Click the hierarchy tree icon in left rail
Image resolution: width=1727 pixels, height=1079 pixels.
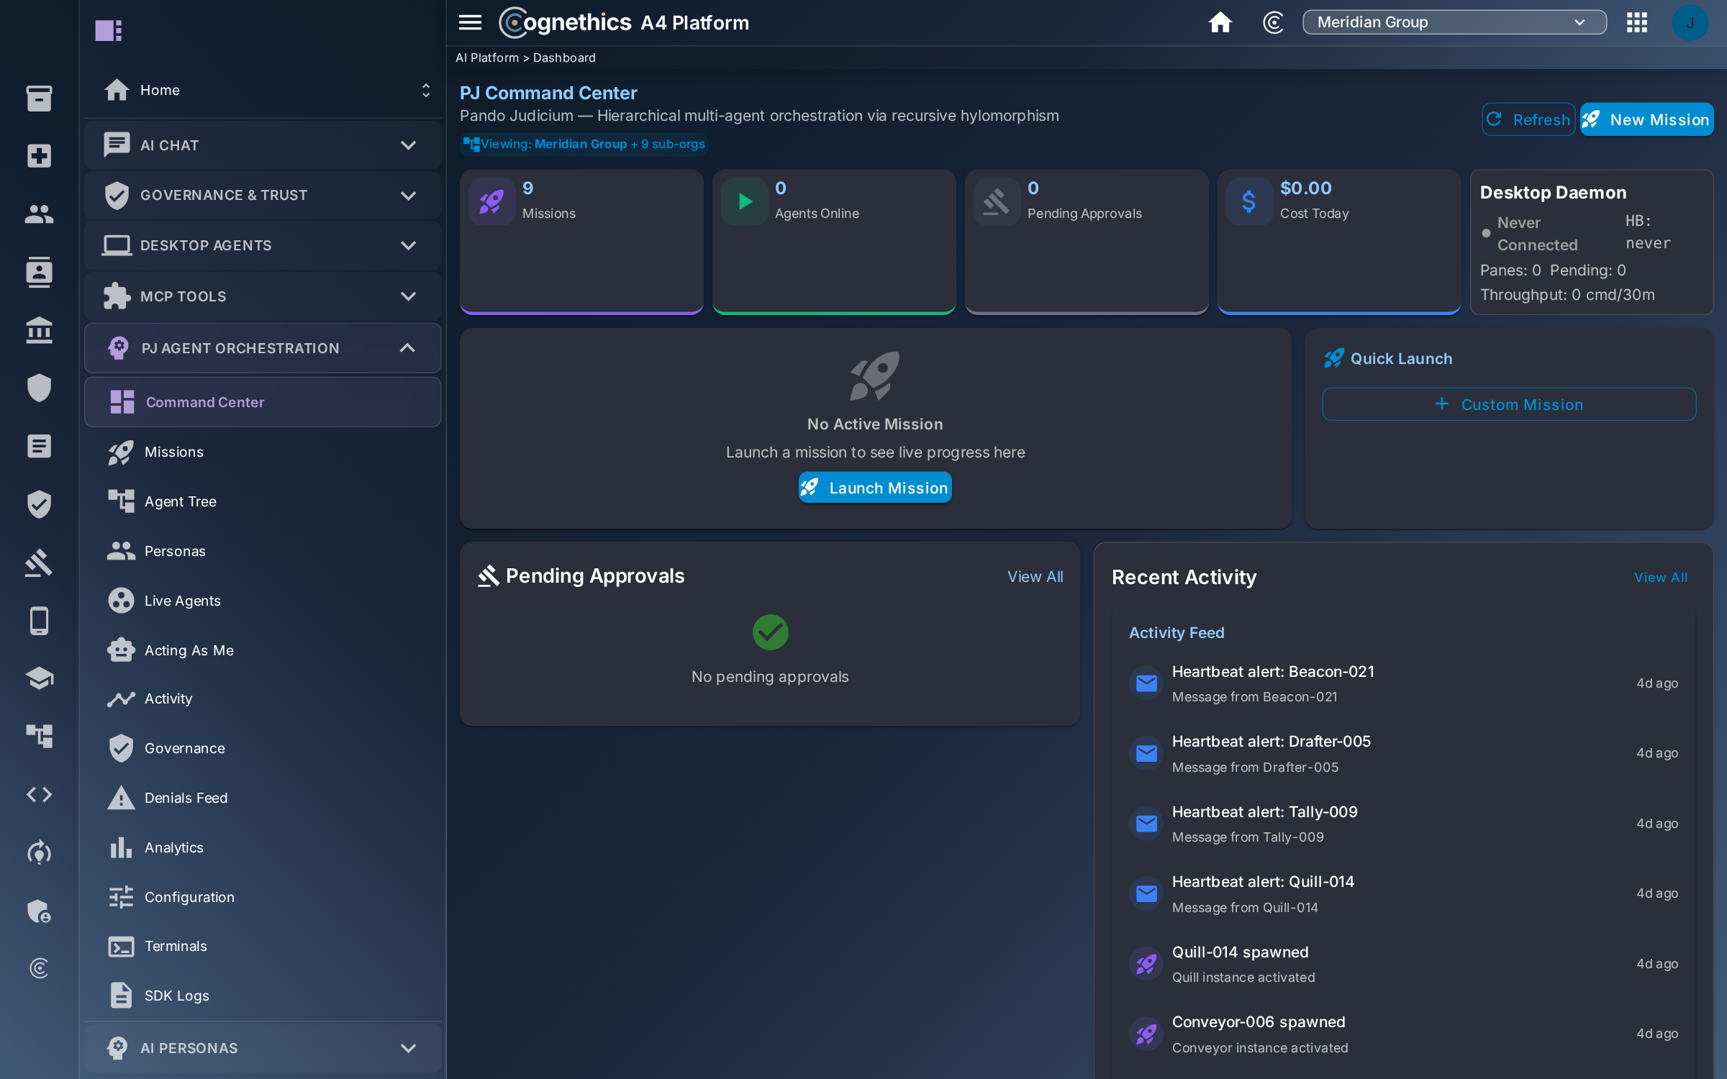click(39, 736)
